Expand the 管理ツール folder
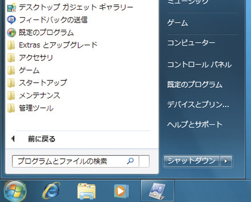Image resolution: width=251 pixels, height=202 pixels. point(30,108)
